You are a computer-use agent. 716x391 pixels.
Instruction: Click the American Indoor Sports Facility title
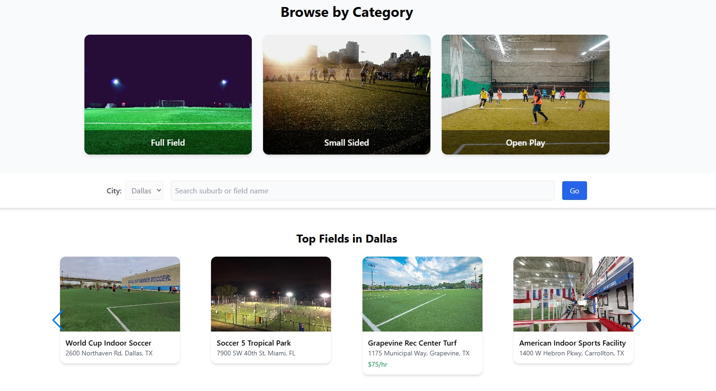click(x=572, y=343)
